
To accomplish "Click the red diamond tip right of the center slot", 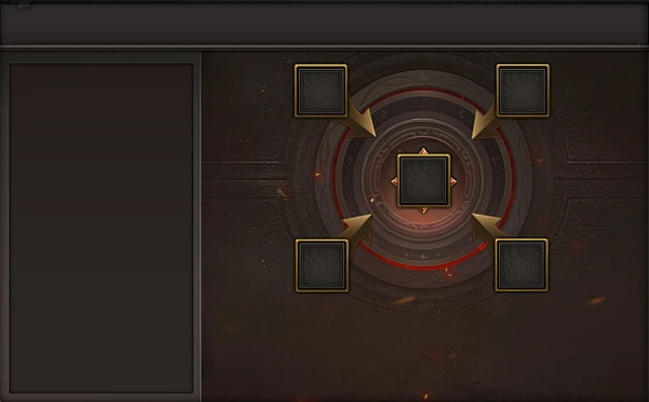I will (x=454, y=181).
